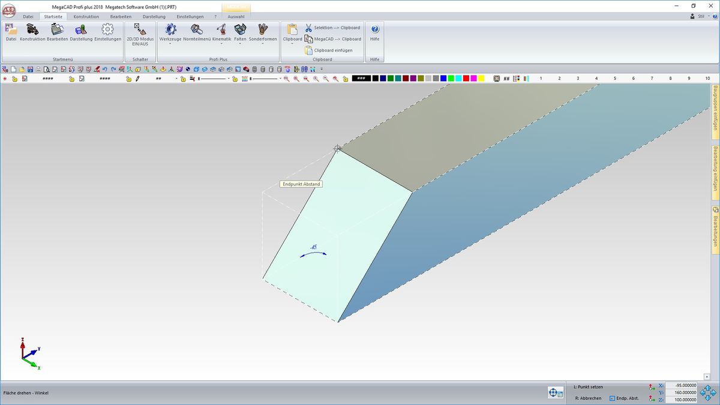Switch to the Konstruktion ribbon tab

[x=86, y=17]
